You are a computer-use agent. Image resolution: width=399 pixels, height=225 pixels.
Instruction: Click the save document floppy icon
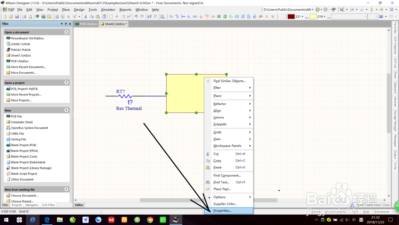[17, 16]
